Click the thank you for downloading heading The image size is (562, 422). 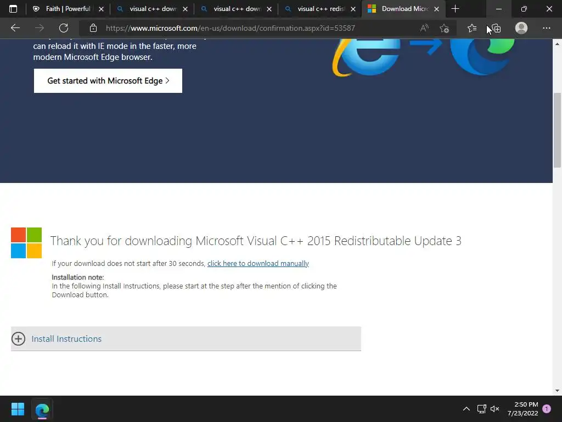point(256,241)
